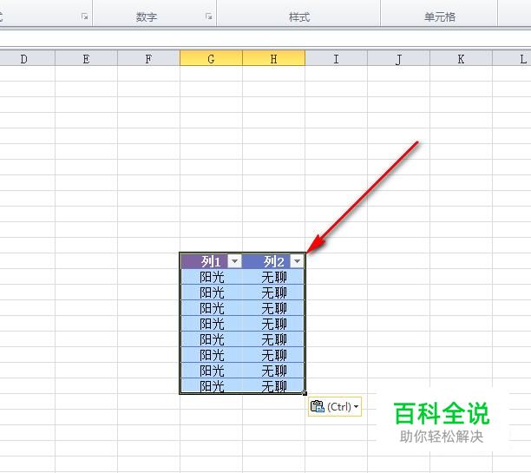Click the 列1 table header cell
This screenshot has width=531, height=473.
[212, 261]
